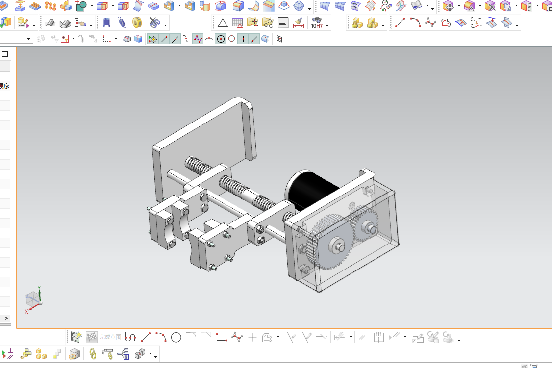Screen dimensions: 552x368
Task: Toggle Control Point snap
Action: pos(186,39)
